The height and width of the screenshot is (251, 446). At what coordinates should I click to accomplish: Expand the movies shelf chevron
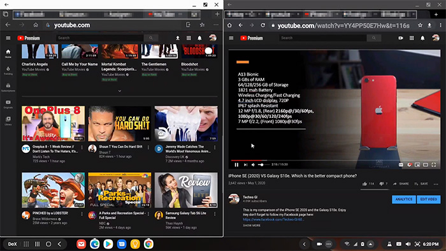120,91
